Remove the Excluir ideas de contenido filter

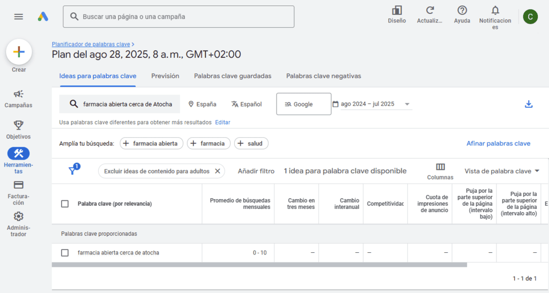tap(218, 171)
